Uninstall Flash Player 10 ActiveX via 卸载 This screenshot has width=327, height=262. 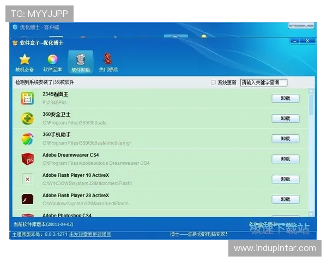click(x=286, y=179)
